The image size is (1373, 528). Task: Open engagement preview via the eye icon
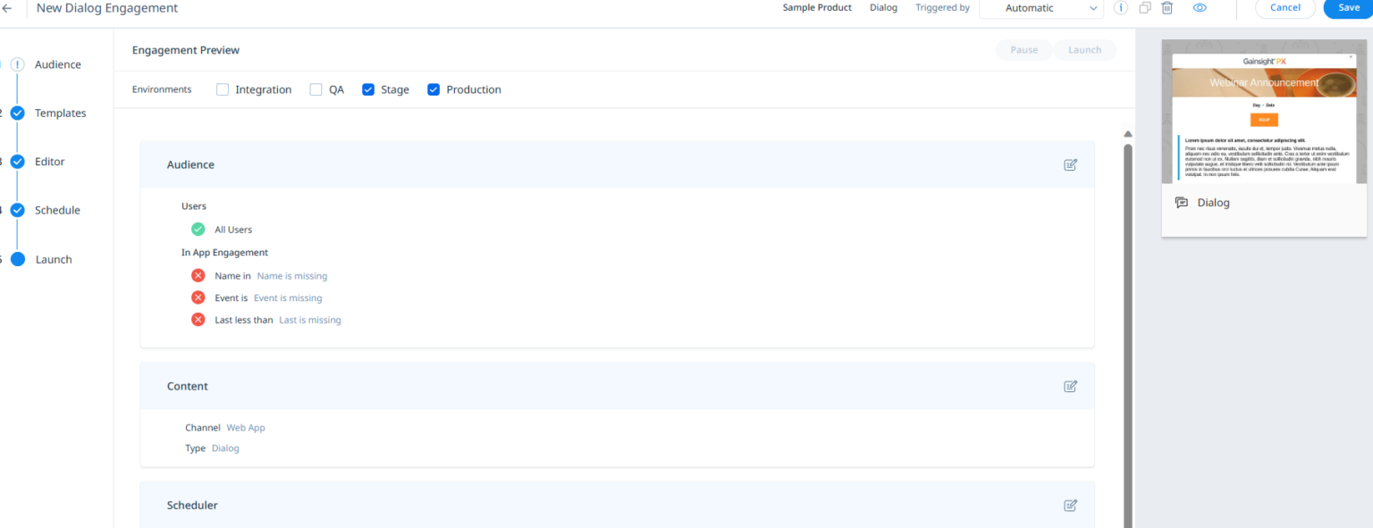[x=1200, y=7]
